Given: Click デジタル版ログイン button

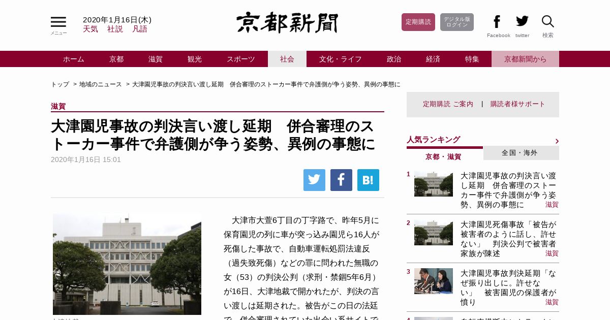Looking at the screenshot, I should (457, 22).
